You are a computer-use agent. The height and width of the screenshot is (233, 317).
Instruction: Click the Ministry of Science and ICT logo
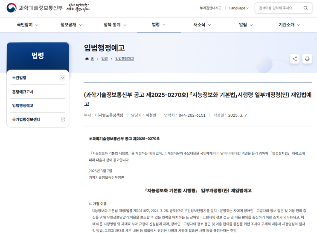point(35,8)
